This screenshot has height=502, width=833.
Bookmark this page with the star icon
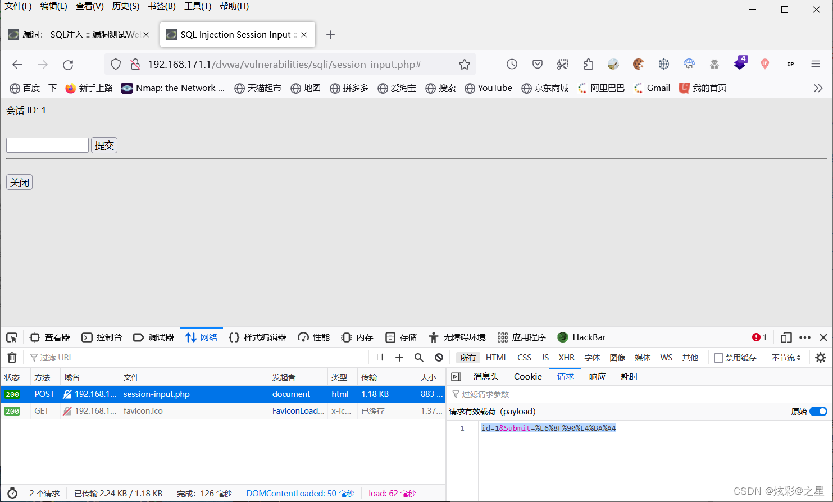coord(465,65)
